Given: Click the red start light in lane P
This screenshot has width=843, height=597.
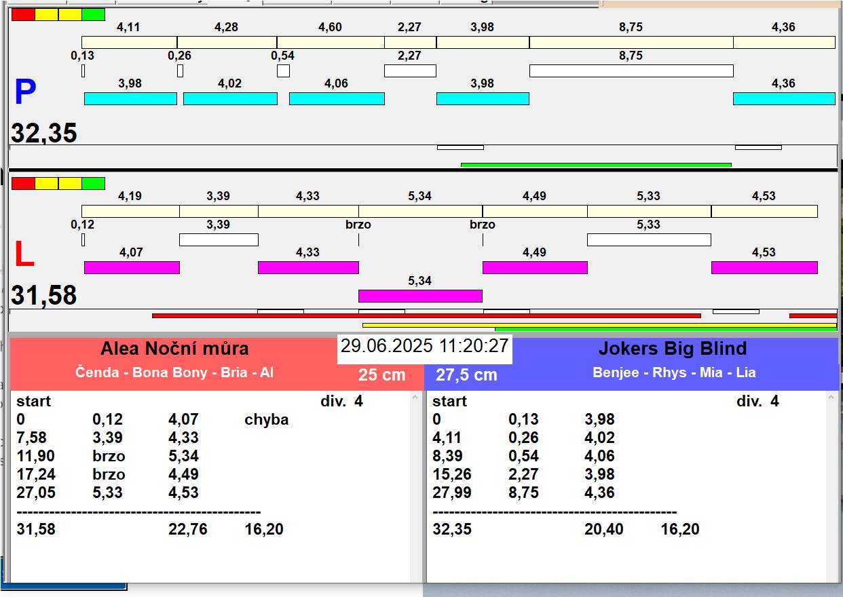Looking at the screenshot, I should pyautogui.click(x=23, y=14).
